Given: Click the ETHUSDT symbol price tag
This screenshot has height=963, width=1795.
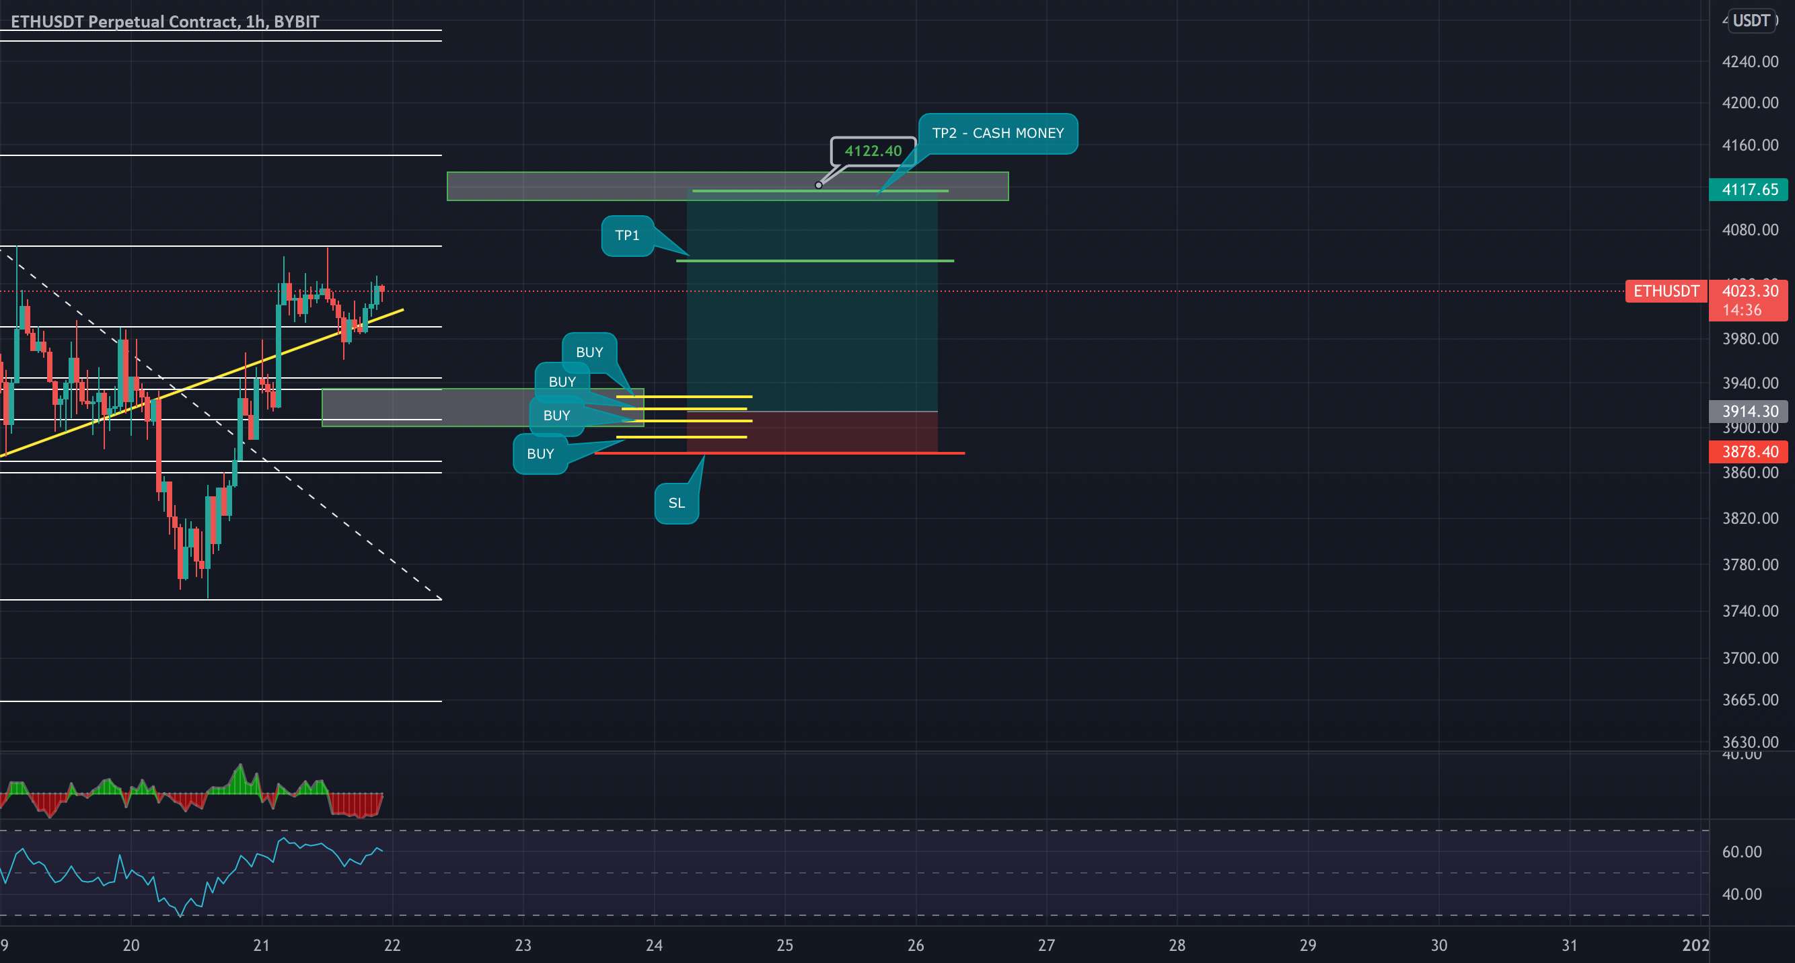Looking at the screenshot, I should point(1666,291).
